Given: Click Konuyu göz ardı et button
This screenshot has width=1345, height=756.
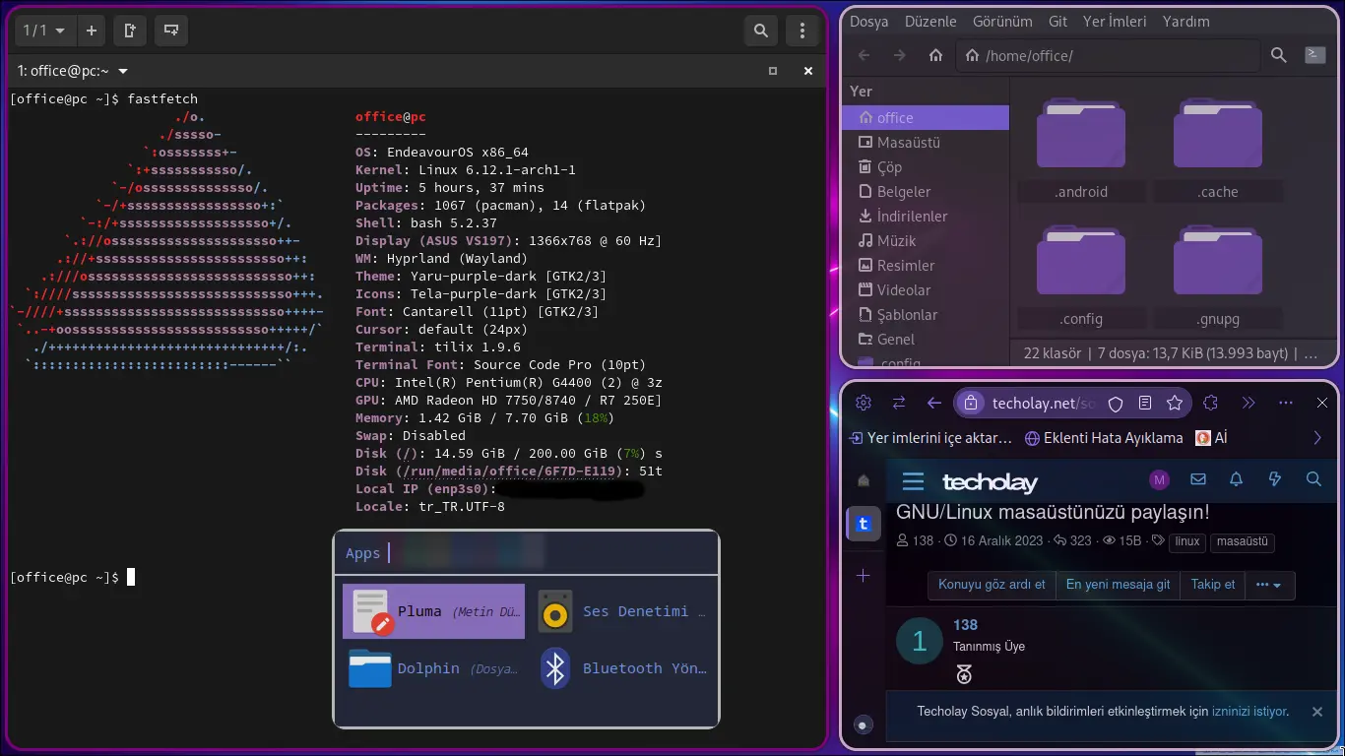Looking at the screenshot, I should pyautogui.click(x=992, y=585).
